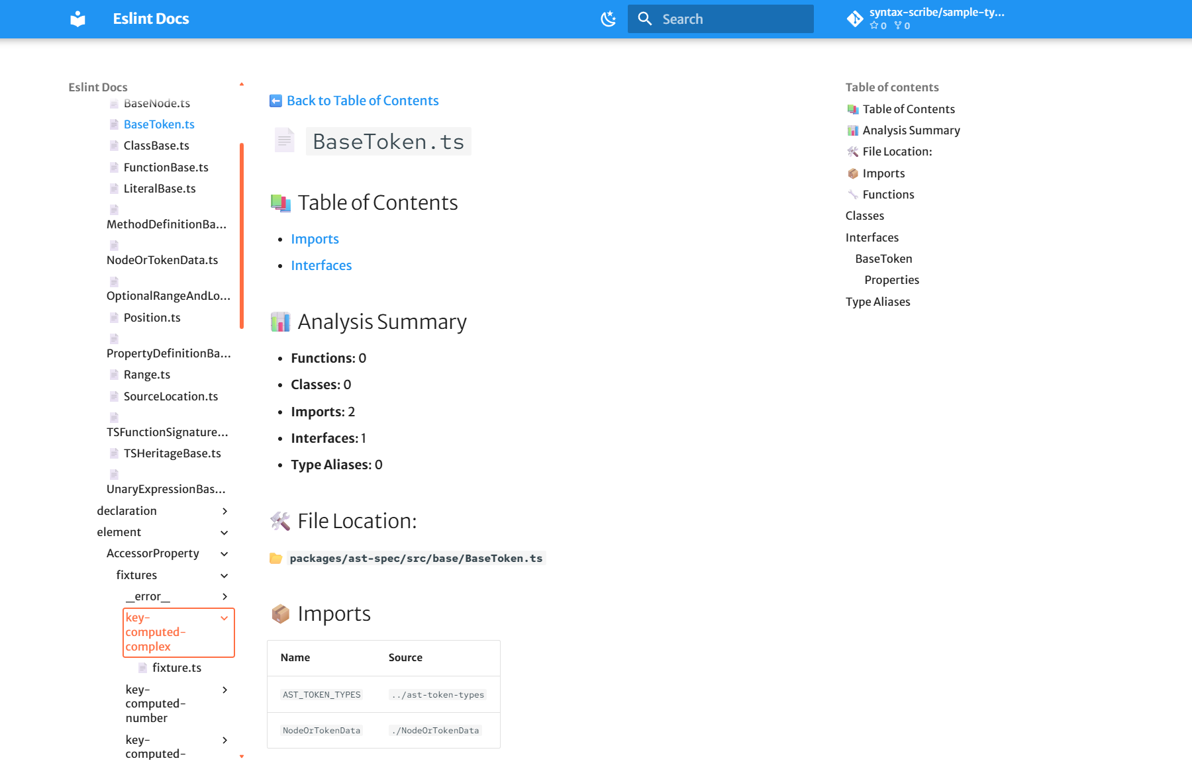Click the package icon by Imports heading
1192x777 pixels.
tap(281, 614)
